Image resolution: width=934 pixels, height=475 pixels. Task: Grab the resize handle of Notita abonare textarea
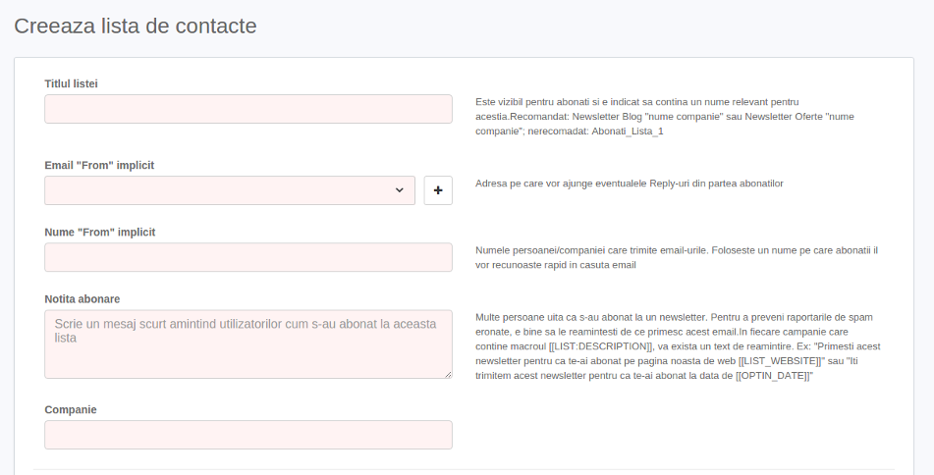point(449,374)
